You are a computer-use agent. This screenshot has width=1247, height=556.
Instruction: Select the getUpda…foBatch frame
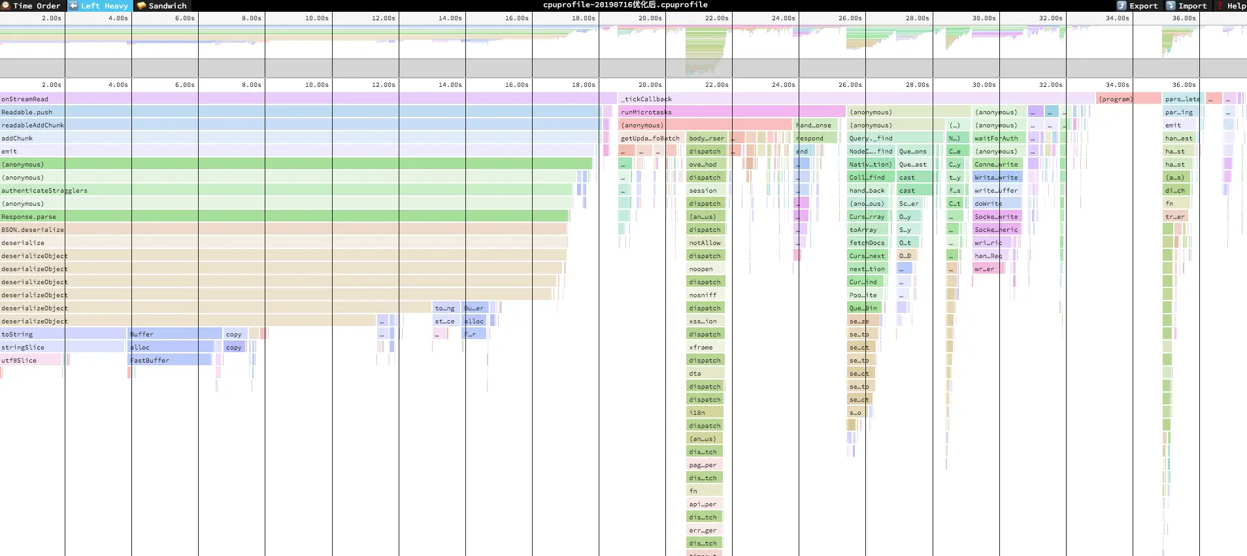652,138
